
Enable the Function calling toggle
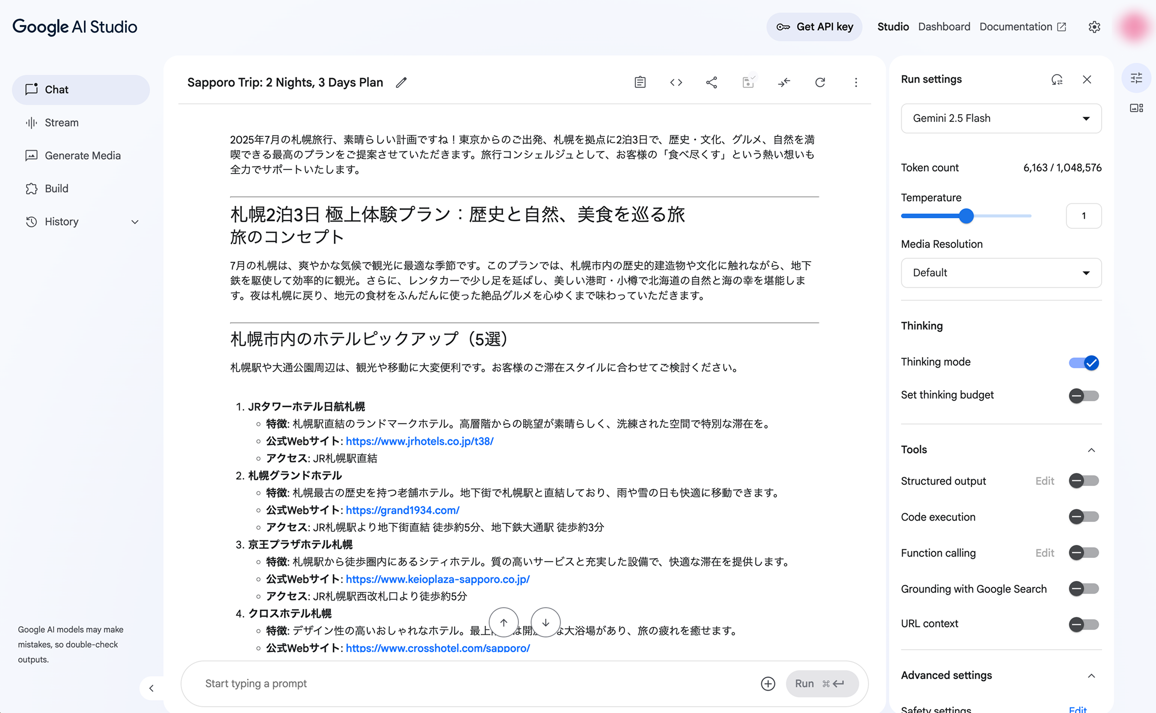tap(1084, 553)
